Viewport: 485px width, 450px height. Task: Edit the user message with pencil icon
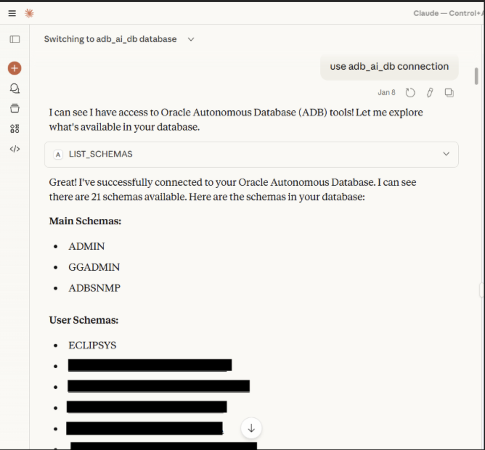pyautogui.click(x=430, y=93)
